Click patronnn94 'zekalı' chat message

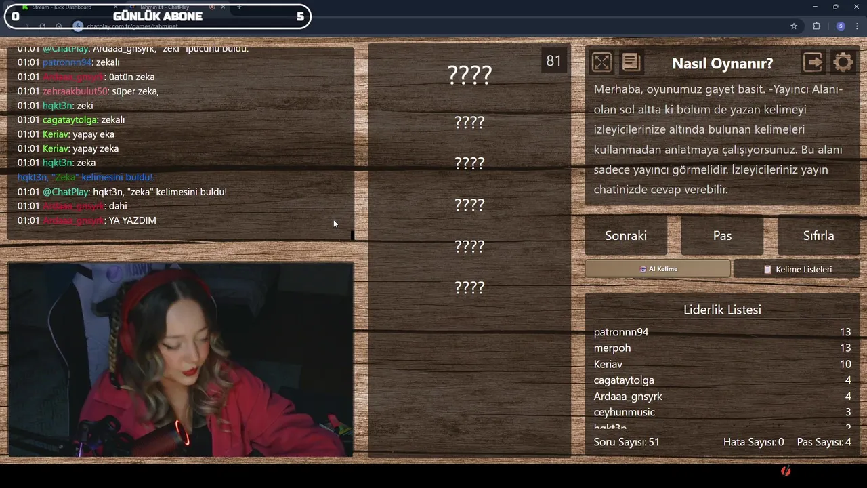[68, 62]
